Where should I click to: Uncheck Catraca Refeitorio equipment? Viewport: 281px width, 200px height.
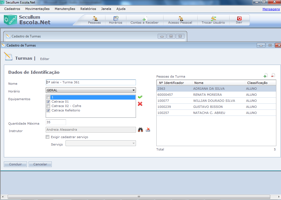tap(48, 110)
